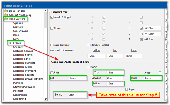Edit the Right gap field
The image size is (170, 105).
(153, 78)
